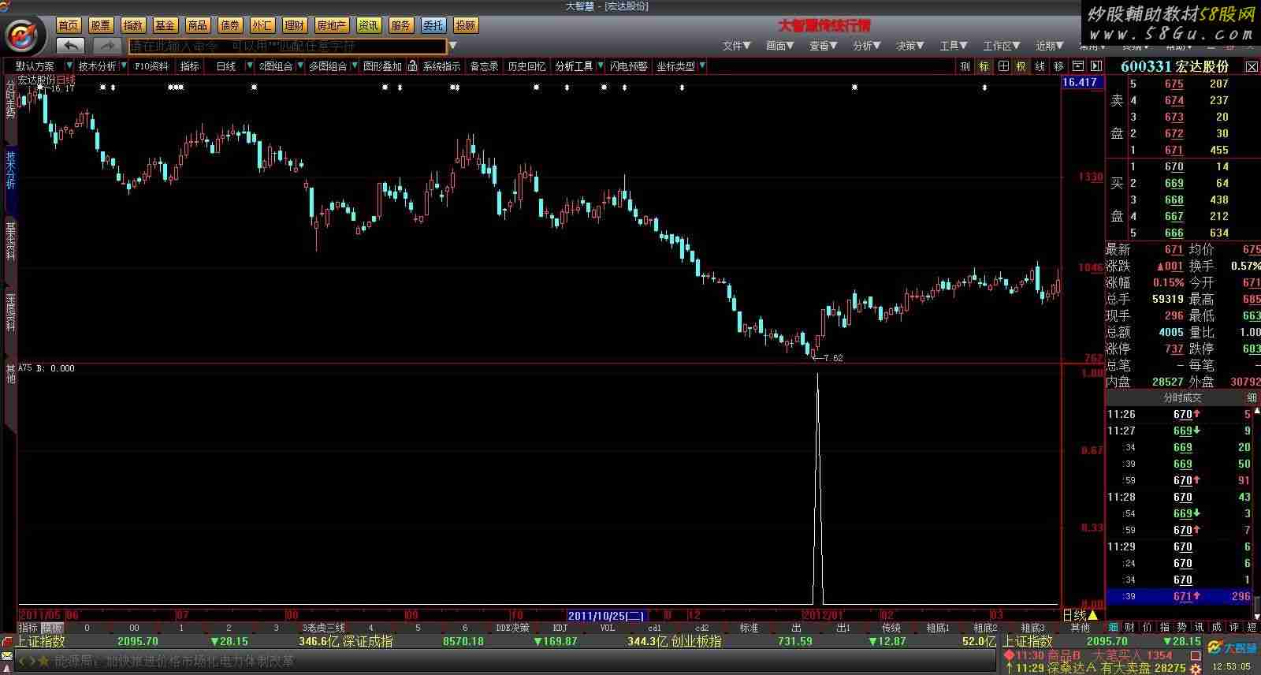Open the 技术分析 dropdown
The width and height of the screenshot is (1261, 675).
pos(102,66)
